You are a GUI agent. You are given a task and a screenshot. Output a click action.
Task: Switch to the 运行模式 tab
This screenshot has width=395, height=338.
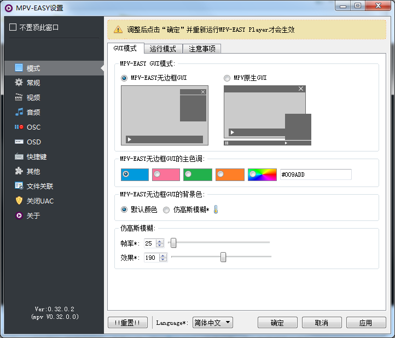point(162,49)
